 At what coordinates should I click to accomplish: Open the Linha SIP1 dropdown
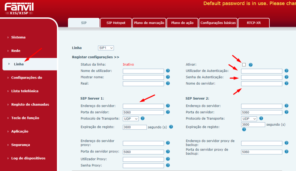tap(106, 48)
